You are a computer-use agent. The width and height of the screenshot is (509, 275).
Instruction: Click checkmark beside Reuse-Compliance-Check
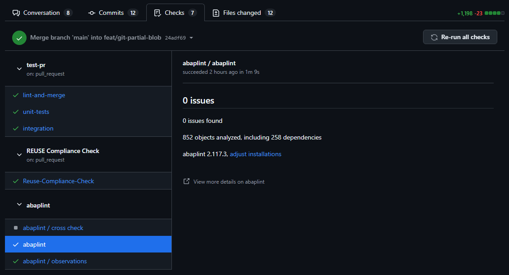tap(16, 181)
